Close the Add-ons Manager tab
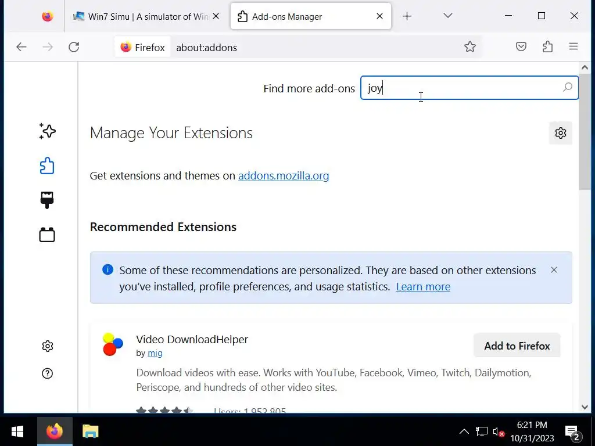The image size is (595, 446). (x=379, y=16)
